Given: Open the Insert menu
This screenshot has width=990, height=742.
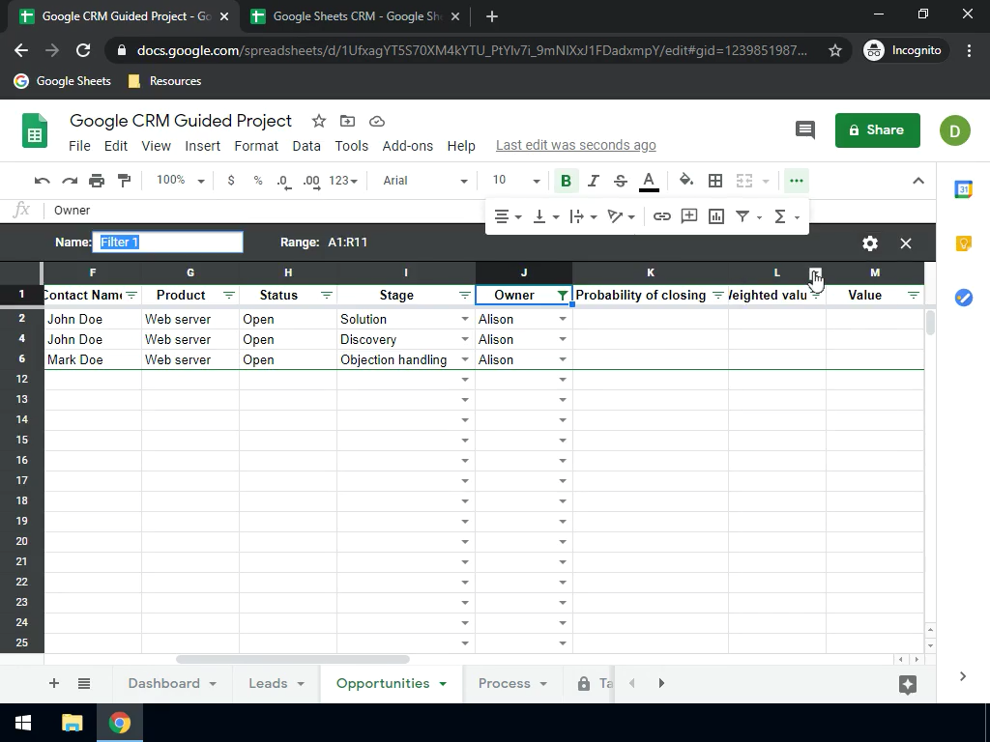Looking at the screenshot, I should tap(202, 146).
